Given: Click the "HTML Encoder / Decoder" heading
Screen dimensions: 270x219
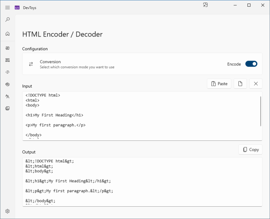Looking at the screenshot, I should coord(62,34).
